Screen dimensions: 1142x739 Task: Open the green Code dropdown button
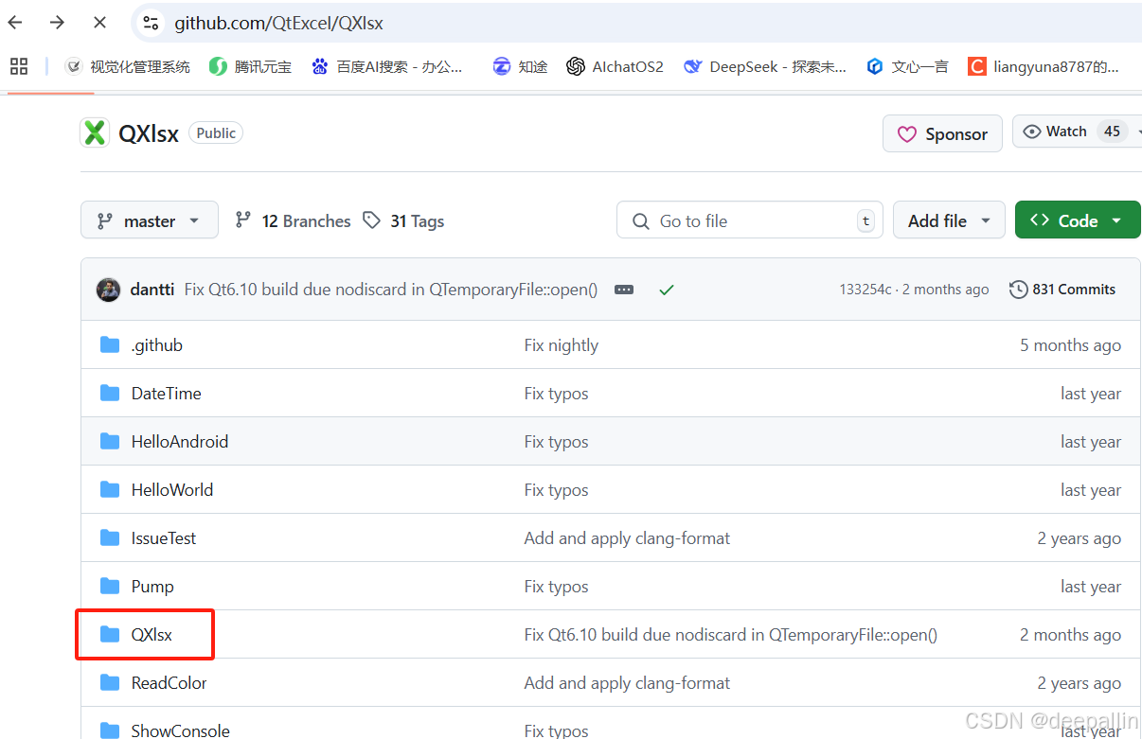click(x=1078, y=220)
